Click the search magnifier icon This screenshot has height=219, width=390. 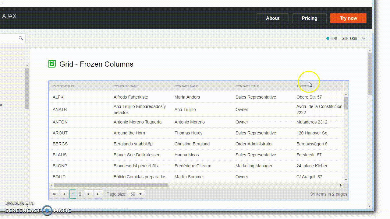pyautogui.click(x=21, y=38)
